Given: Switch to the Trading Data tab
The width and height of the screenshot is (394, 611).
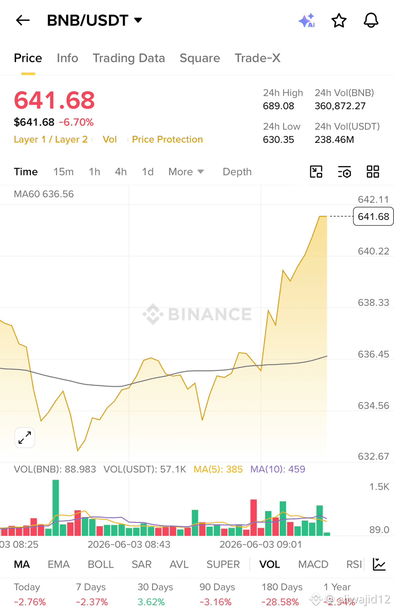Looking at the screenshot, I should (129, 58).
